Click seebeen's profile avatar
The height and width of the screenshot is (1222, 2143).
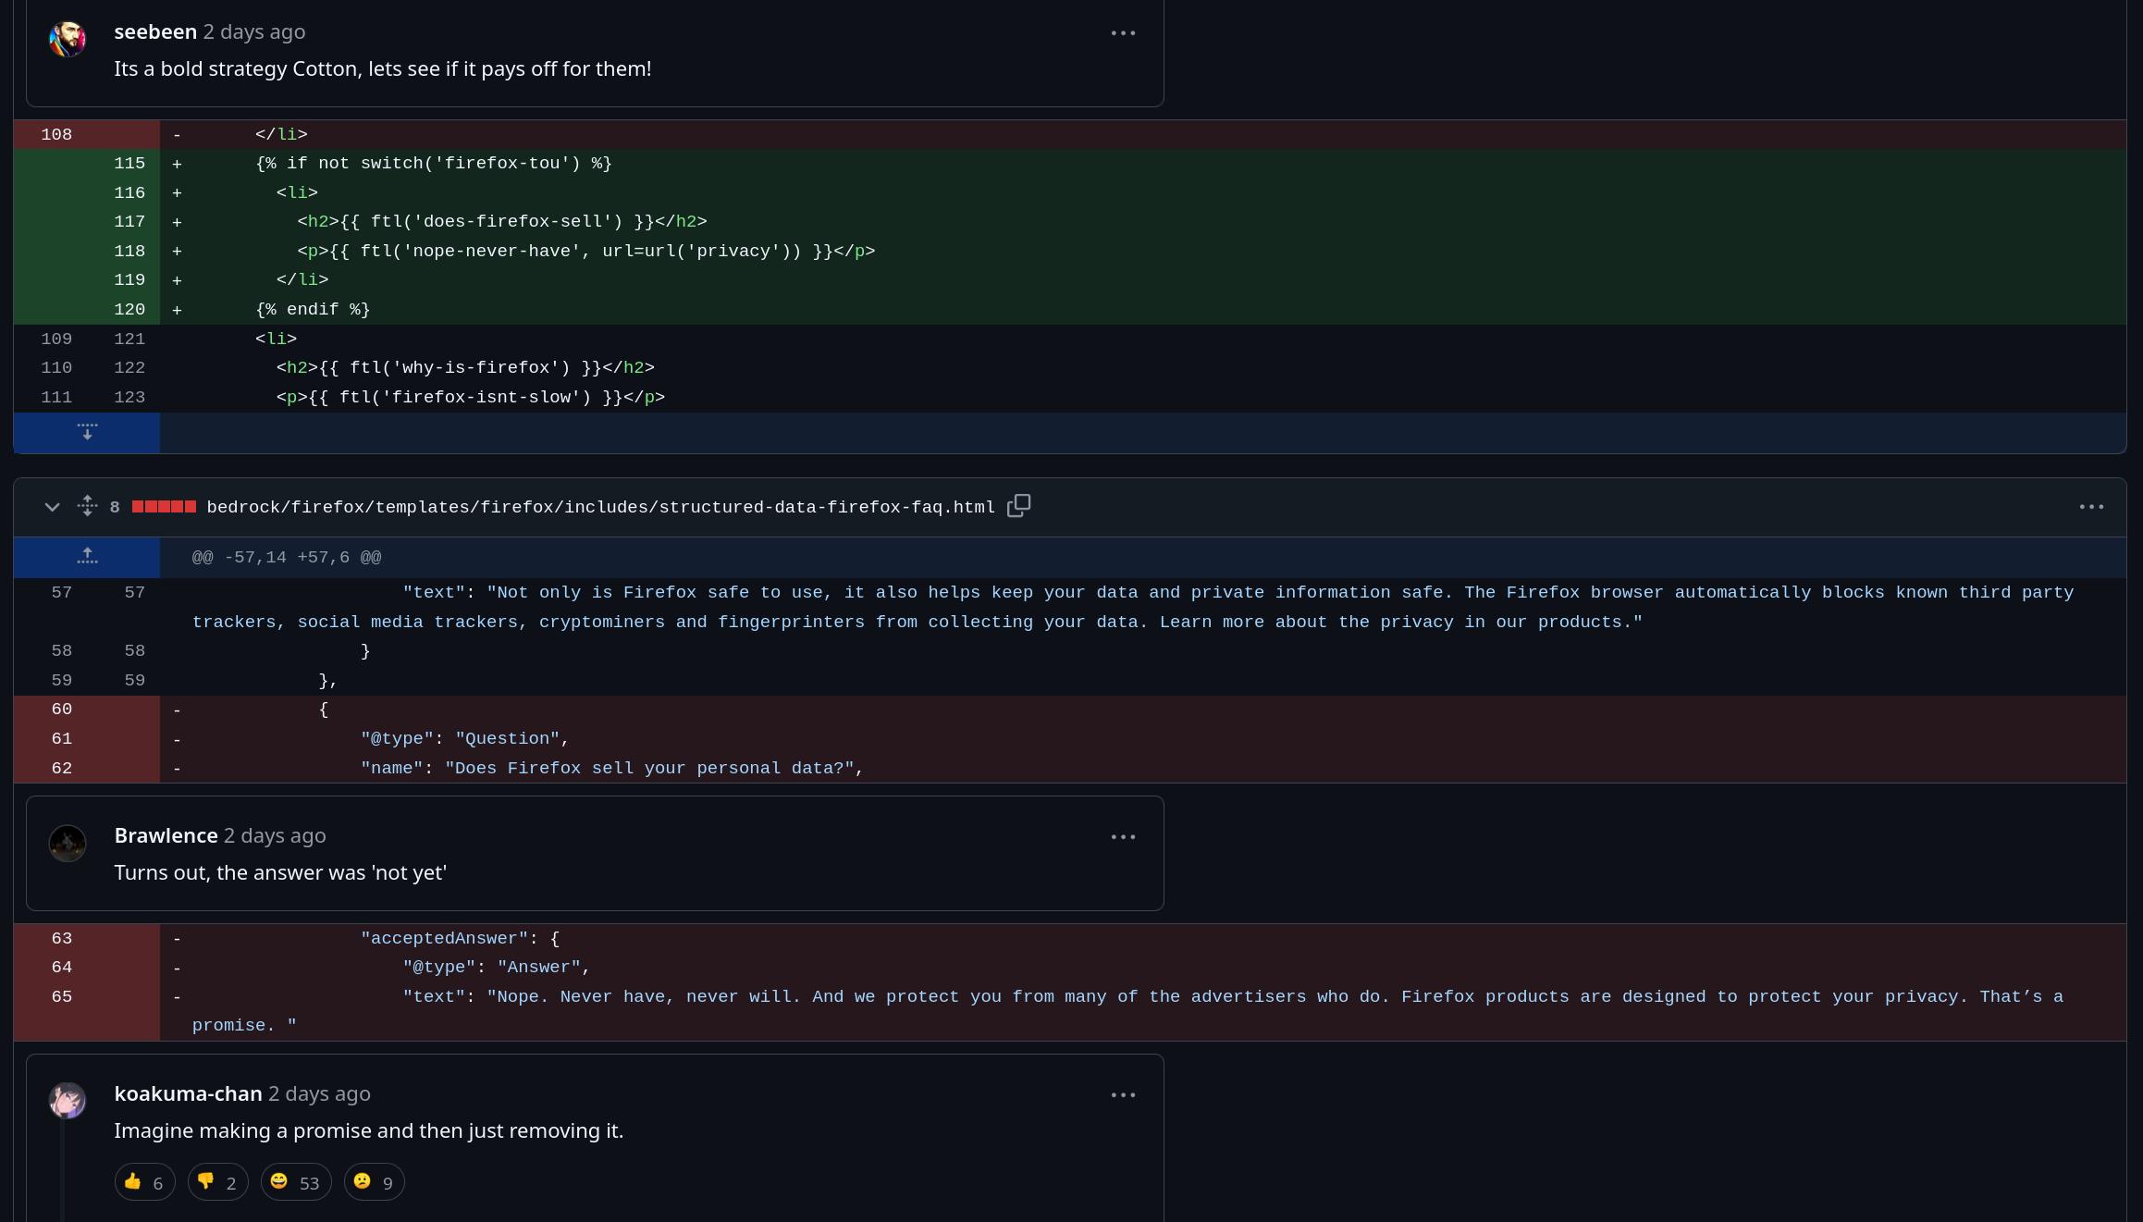68,39
